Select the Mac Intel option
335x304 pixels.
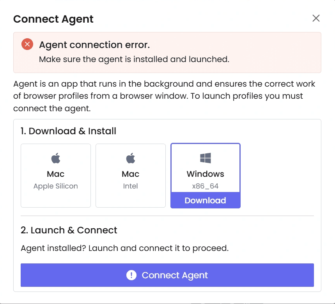coord(131,176)
